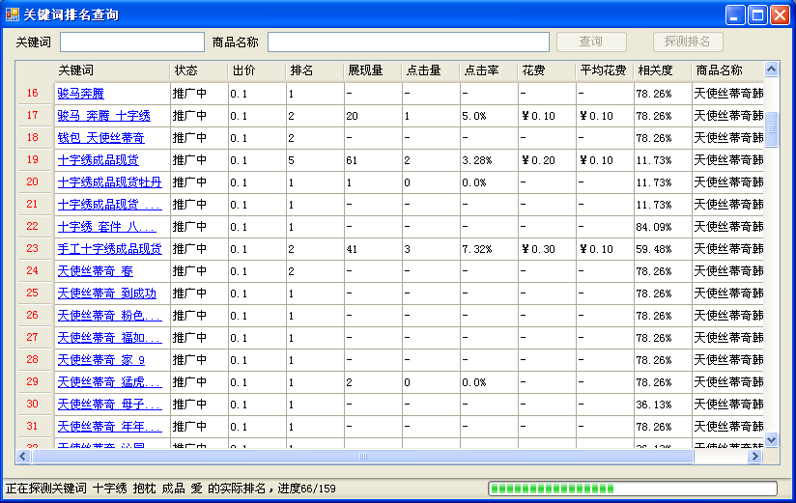Sort by the 点击率 column header
Viewport: 796px width, 503px height.
click(489, 70)
